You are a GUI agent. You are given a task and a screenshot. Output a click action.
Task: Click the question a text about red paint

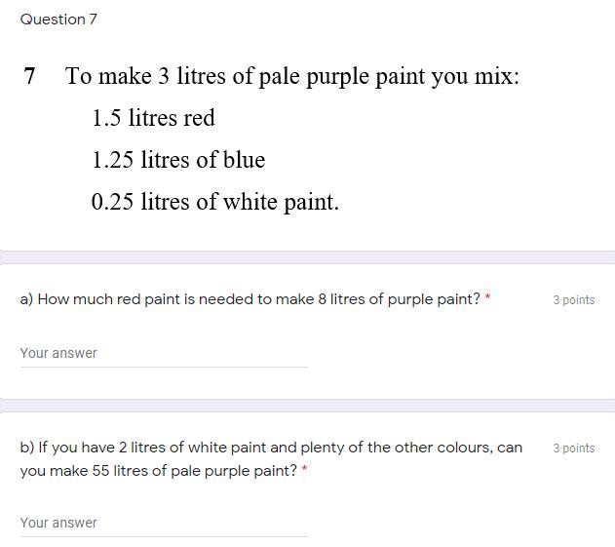pos(250,299)
